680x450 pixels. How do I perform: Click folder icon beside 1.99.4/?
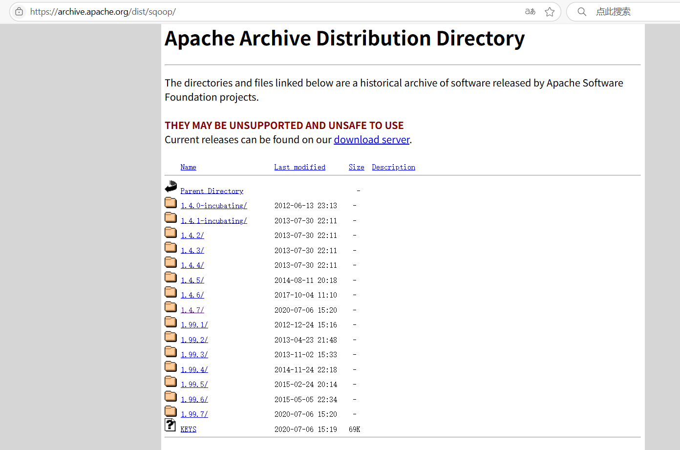click(x=170, y=366)
